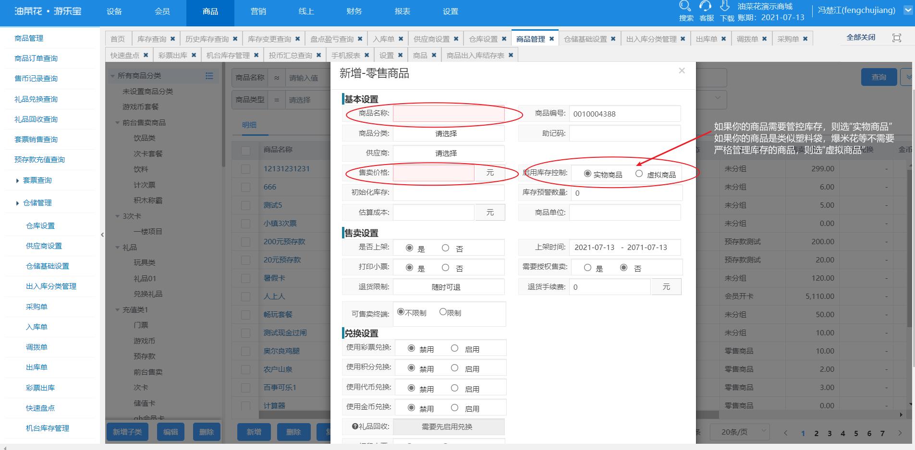Click the 售卖价格 input field
Viewport: 915px width, 450px height.
[434, 173]
